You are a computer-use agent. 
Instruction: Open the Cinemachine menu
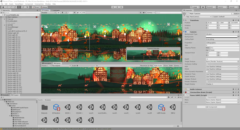tap(39, 4)
